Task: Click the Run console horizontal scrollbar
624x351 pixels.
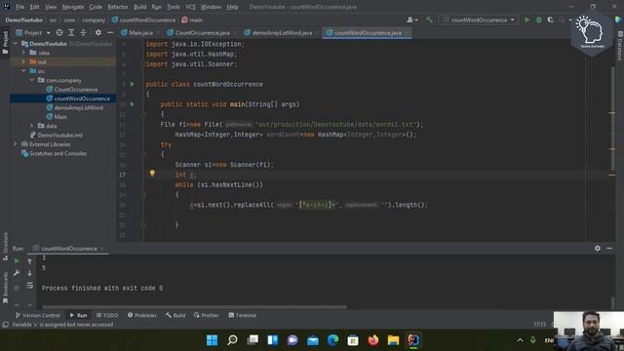Action: click(x=194, y=307)
